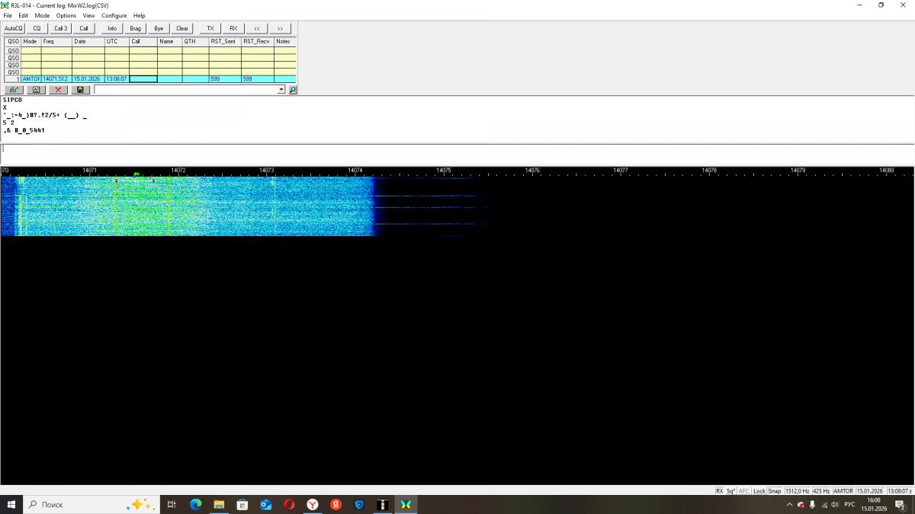Click the waterfall near 14073 kHz

click(x=267, y=206)
